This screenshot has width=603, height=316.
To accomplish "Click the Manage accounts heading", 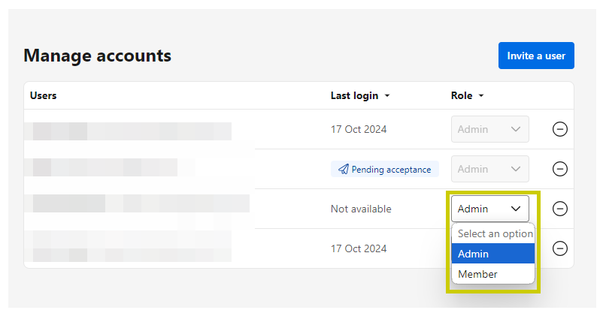I will [x=97, y=55].
